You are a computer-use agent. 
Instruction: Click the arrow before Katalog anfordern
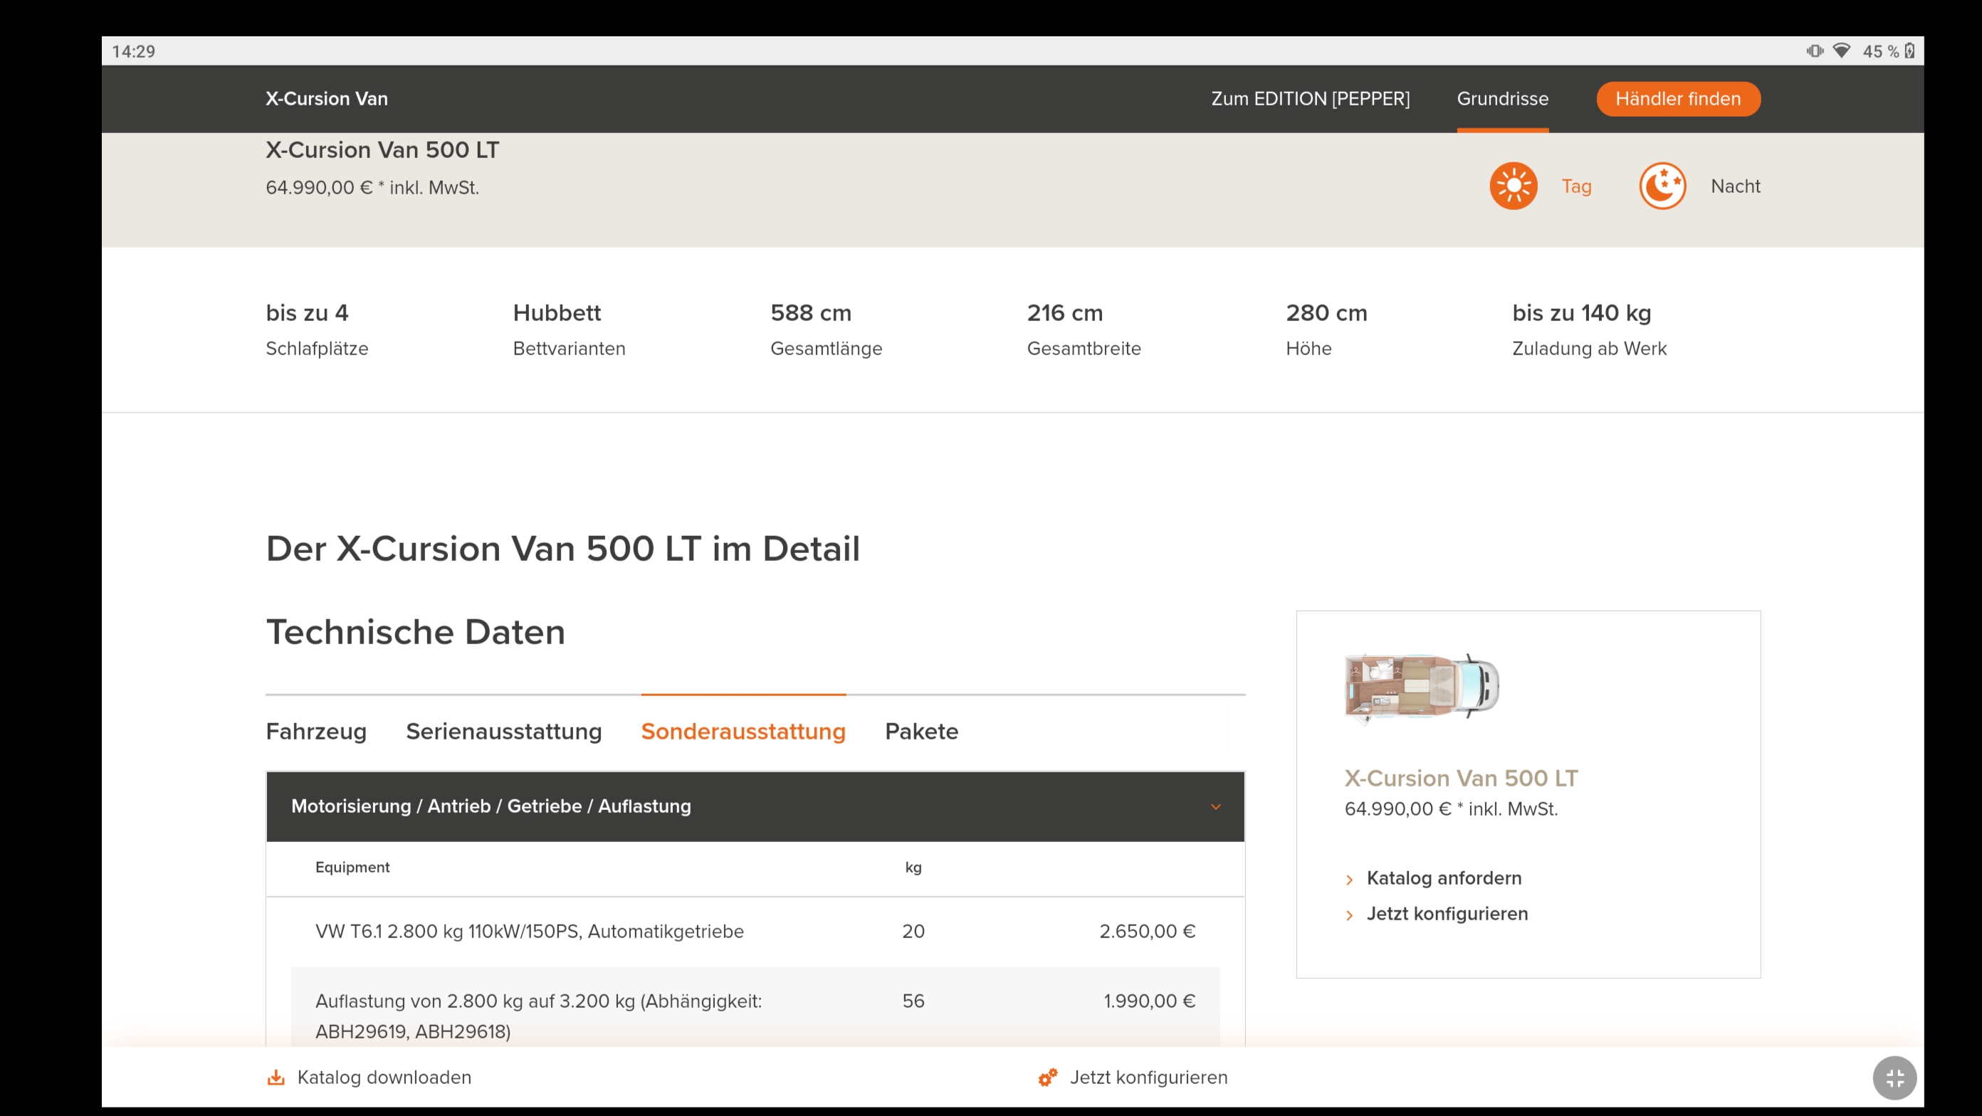(x=1349, y=879)
